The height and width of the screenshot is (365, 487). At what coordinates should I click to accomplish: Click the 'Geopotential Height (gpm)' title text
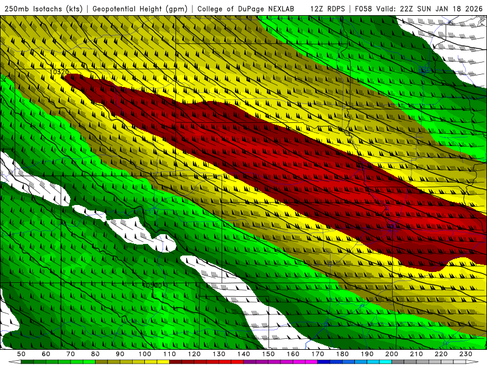140,9
